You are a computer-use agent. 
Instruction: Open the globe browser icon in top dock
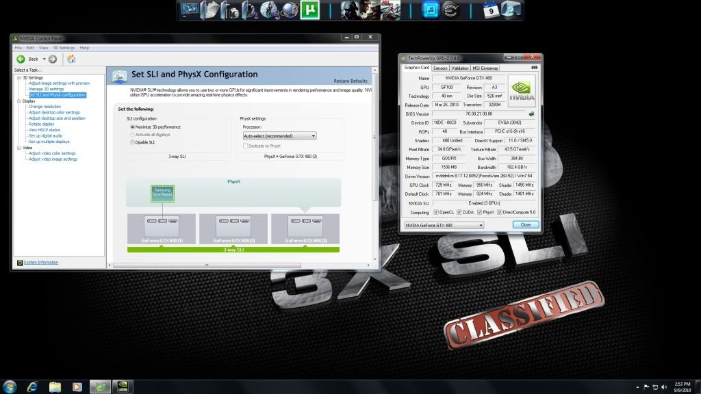290,10
